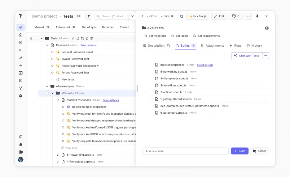Open the filter funnel button

coord(89,16)
